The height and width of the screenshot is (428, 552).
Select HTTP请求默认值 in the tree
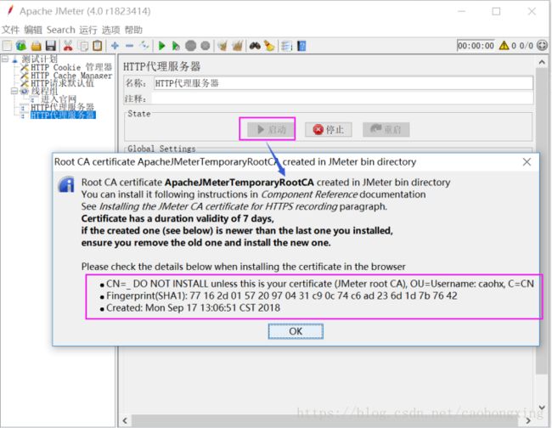pos(62,83)
